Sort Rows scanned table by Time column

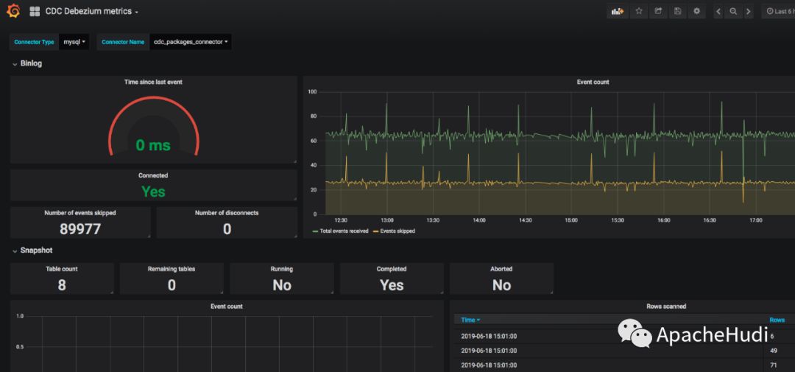tap(470, 320)
